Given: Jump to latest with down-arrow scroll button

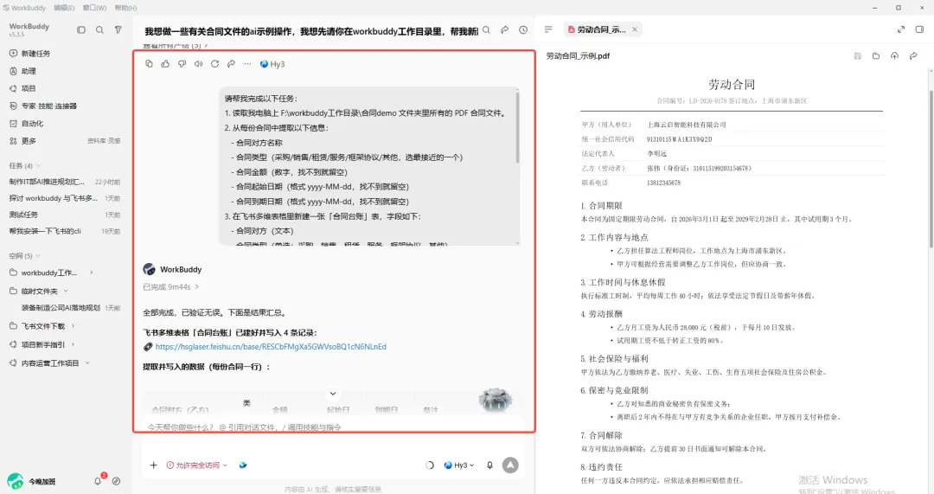Looking at the screenshot, I should [333, 394].
